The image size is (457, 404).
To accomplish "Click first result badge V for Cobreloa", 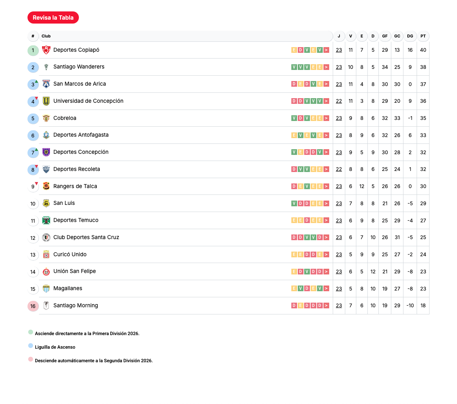I will [x=294, y=118].
